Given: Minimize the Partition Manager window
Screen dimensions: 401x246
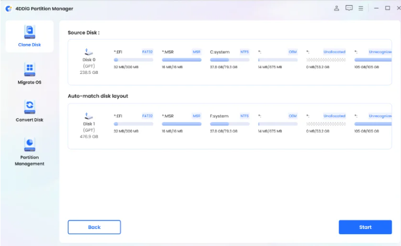Looking at the screenshot, I should click(x=376, y=8).
